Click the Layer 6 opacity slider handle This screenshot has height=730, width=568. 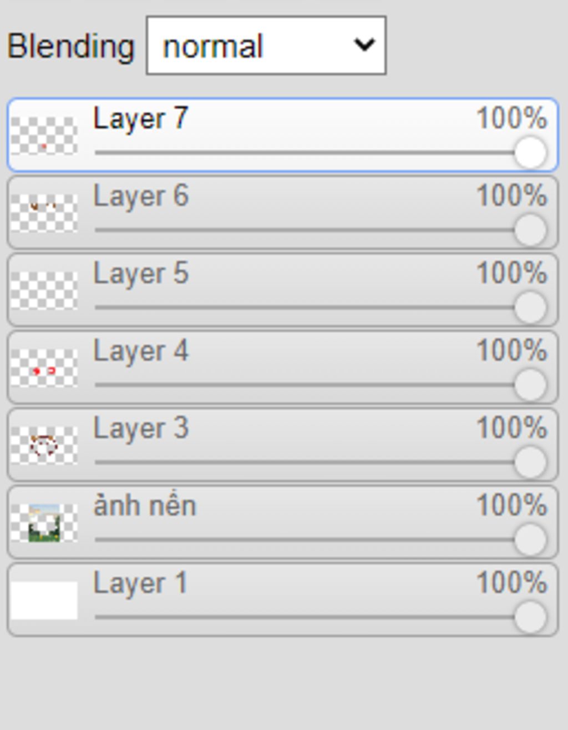[530, 230]
